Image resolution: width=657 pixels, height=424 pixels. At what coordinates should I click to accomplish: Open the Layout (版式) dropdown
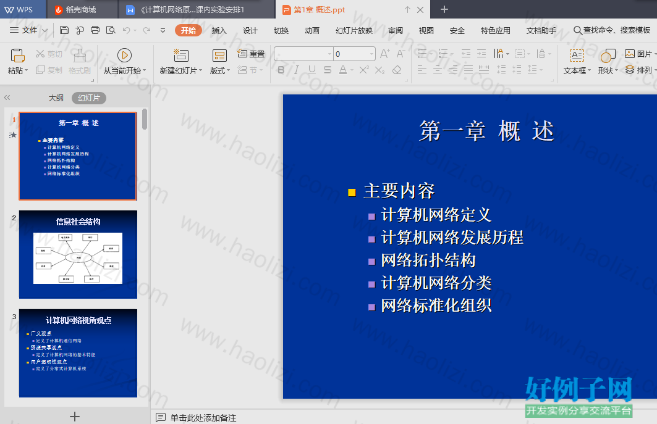tap(220, 70)
